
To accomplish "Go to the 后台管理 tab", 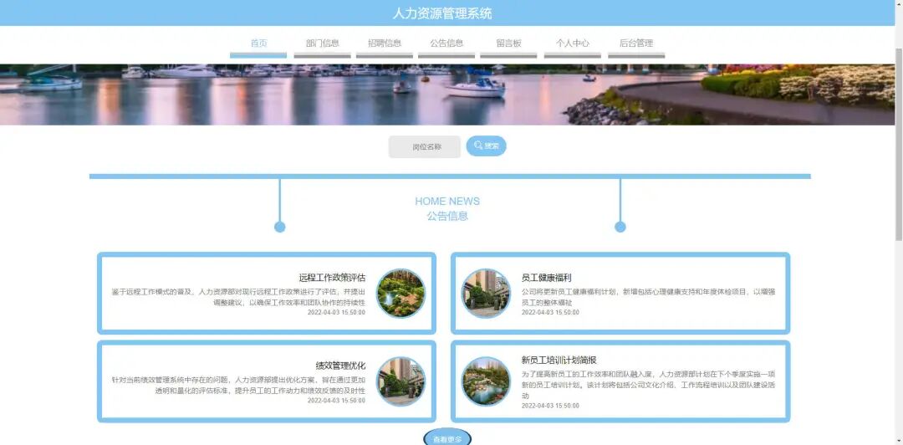I will [x=636, y=43].
